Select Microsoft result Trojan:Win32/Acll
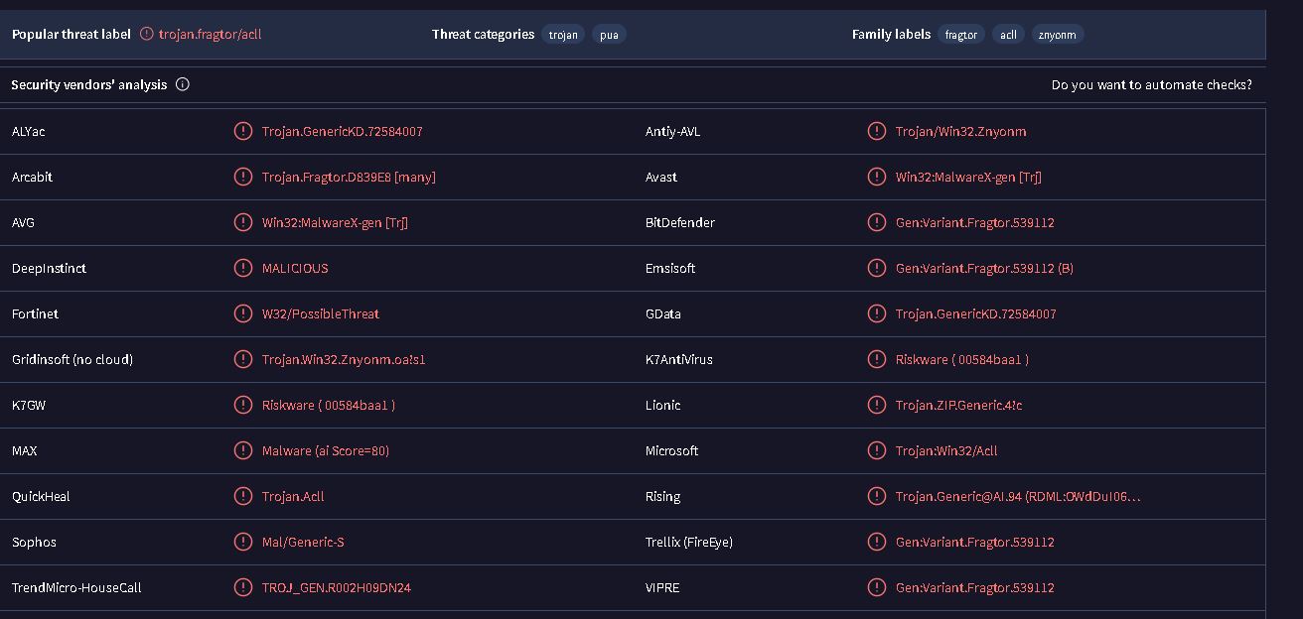The width and height of the screenshot is (1303, 619). click(946, 450)
